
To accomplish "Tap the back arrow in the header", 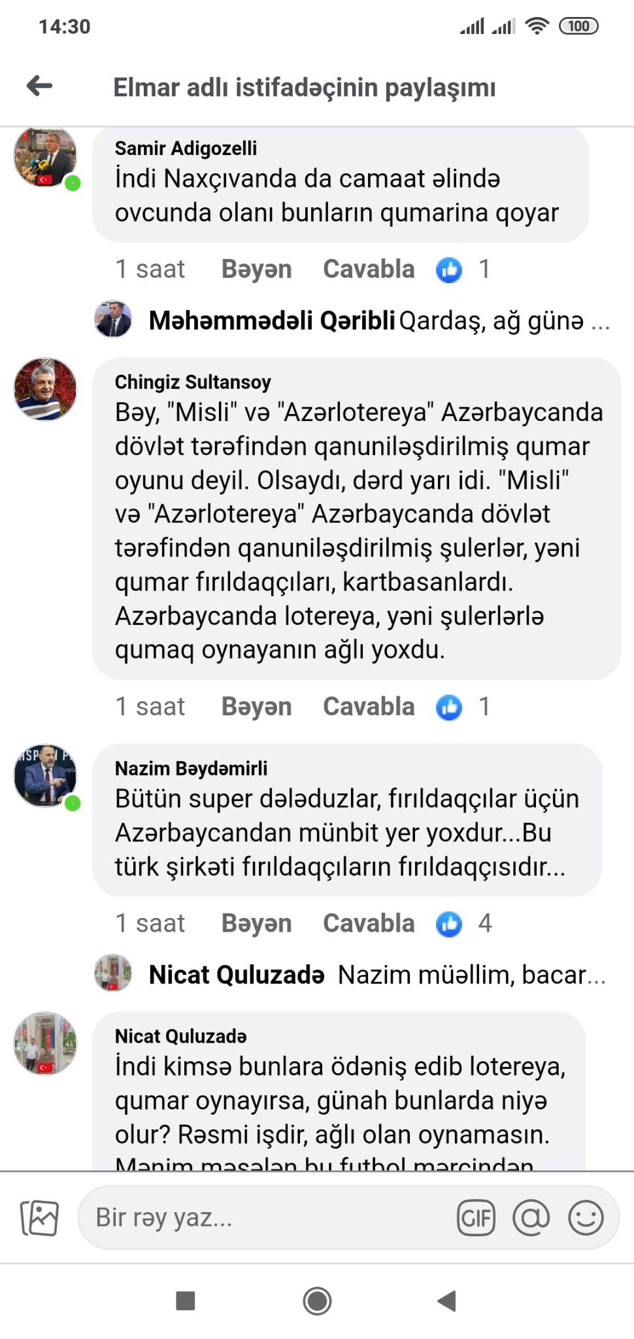I will tap(40, 86).
